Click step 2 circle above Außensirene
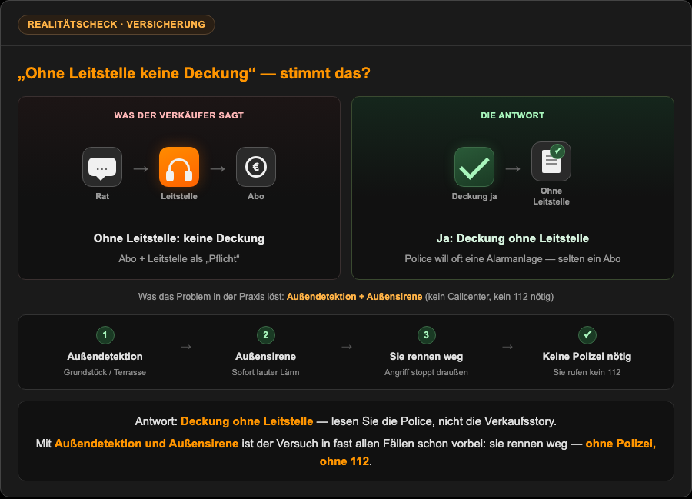The height and width of the screenshot is (499, 692). [x=266, y=335]
